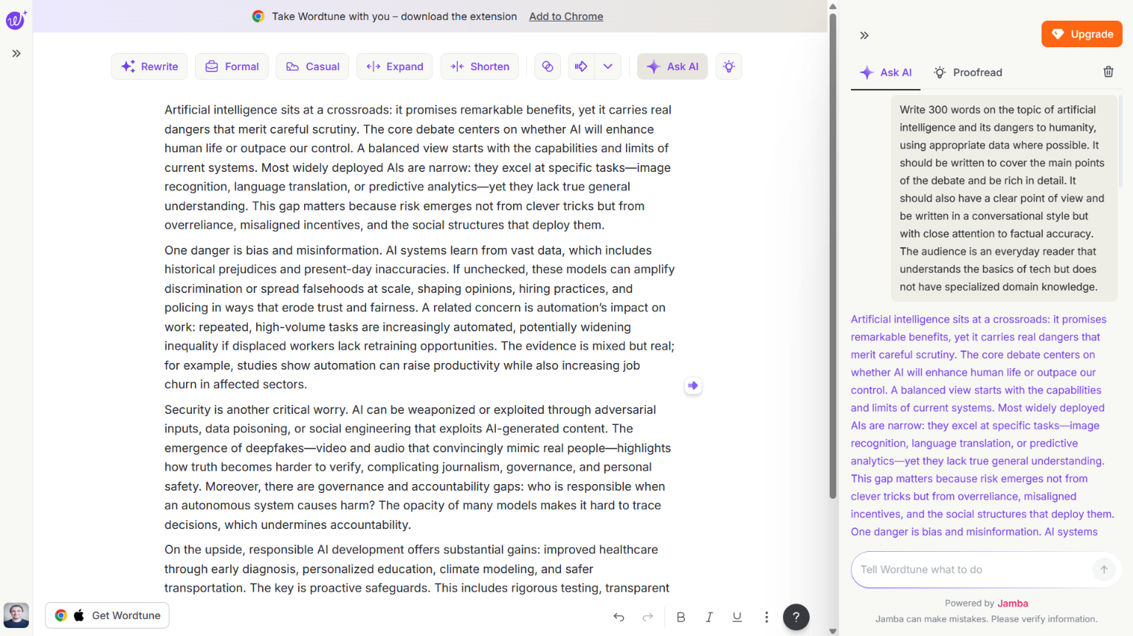Send the prompt with the up arrow
This screenshot has width=1133, height=636.
[x=1104, y=570]
